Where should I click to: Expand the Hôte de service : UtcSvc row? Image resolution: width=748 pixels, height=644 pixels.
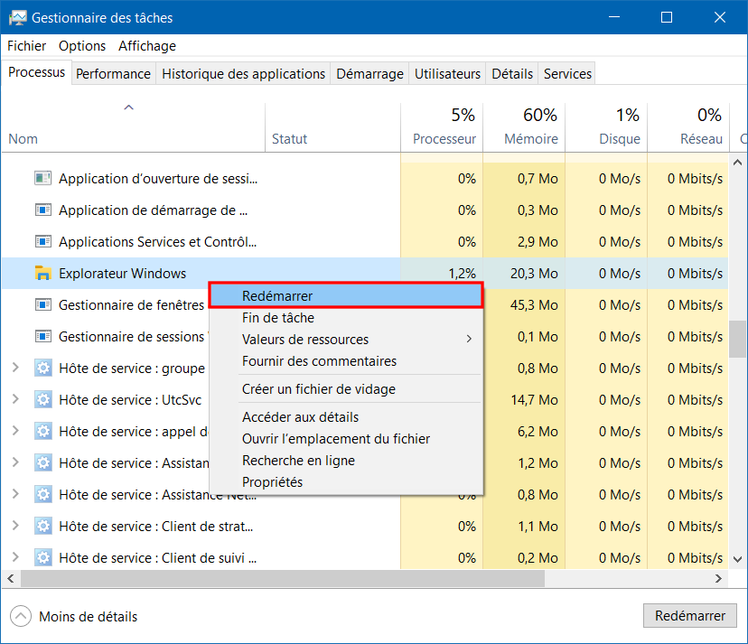(x=15, y=399)
